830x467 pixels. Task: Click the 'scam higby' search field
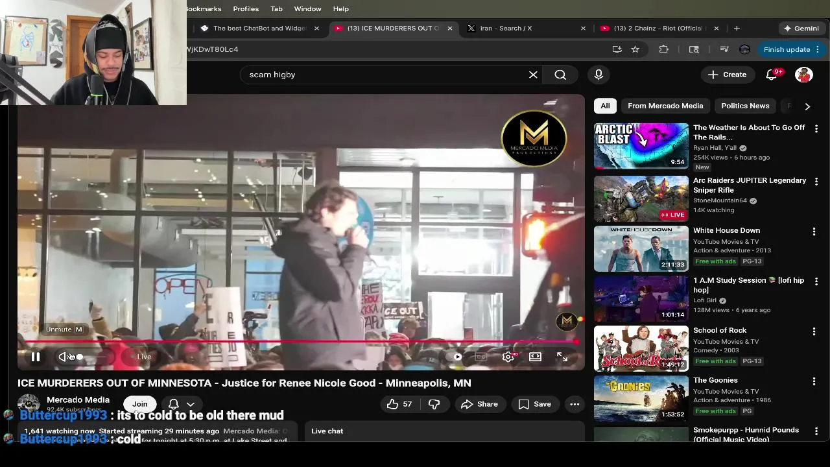click(x=386, y=75)
